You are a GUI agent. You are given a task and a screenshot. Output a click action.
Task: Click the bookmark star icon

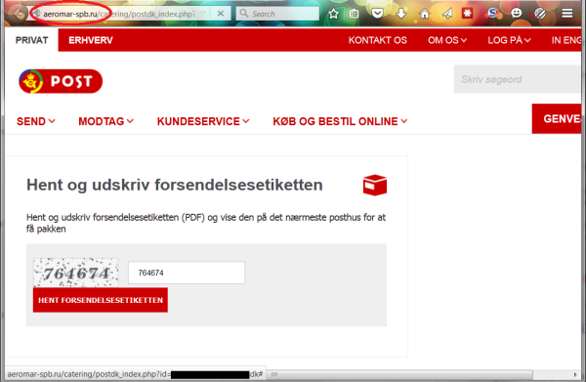tap(333, 14)
